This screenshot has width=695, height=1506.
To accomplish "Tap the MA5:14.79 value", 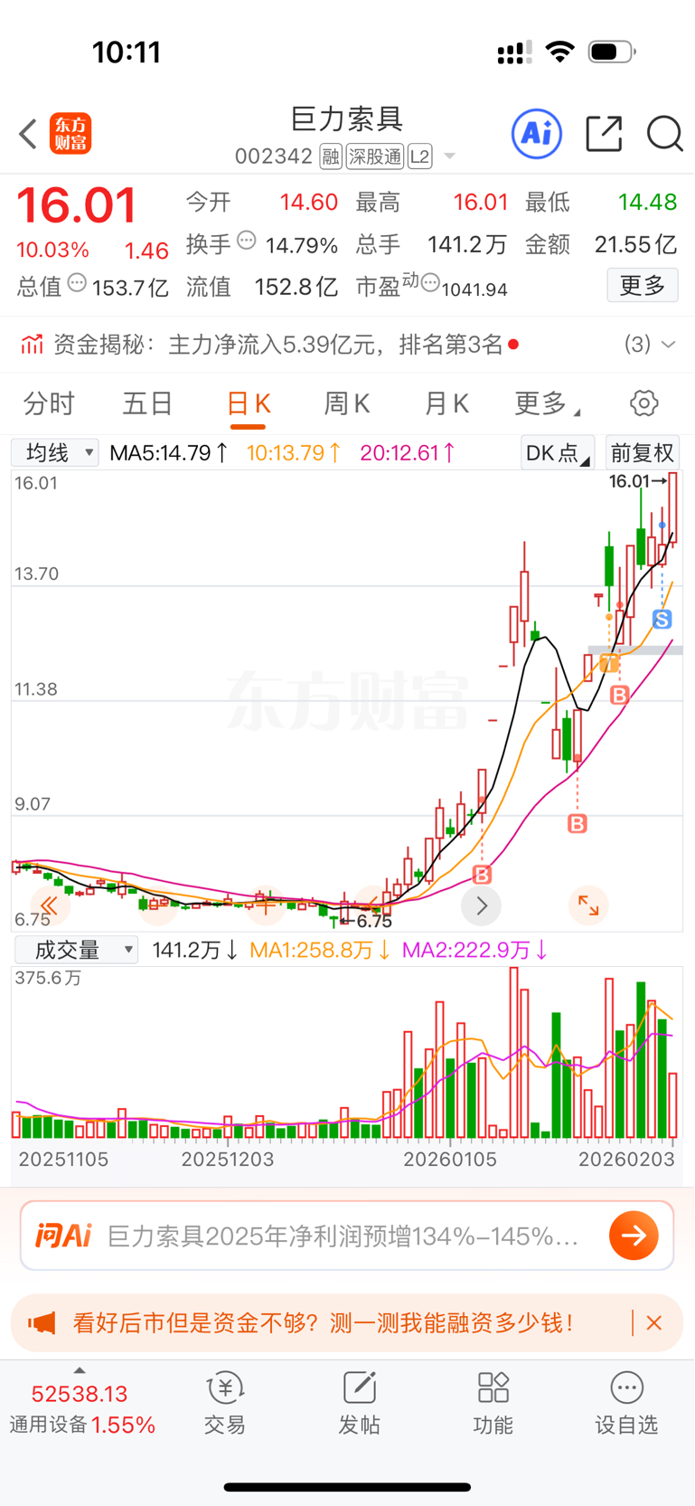I will coord(168,452).
